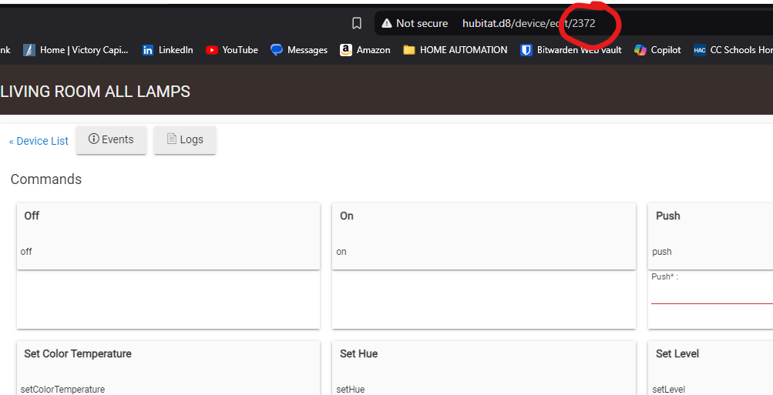Click the 'setColorTemperature' label text
The image size is (773, 395).
[62, 389]
